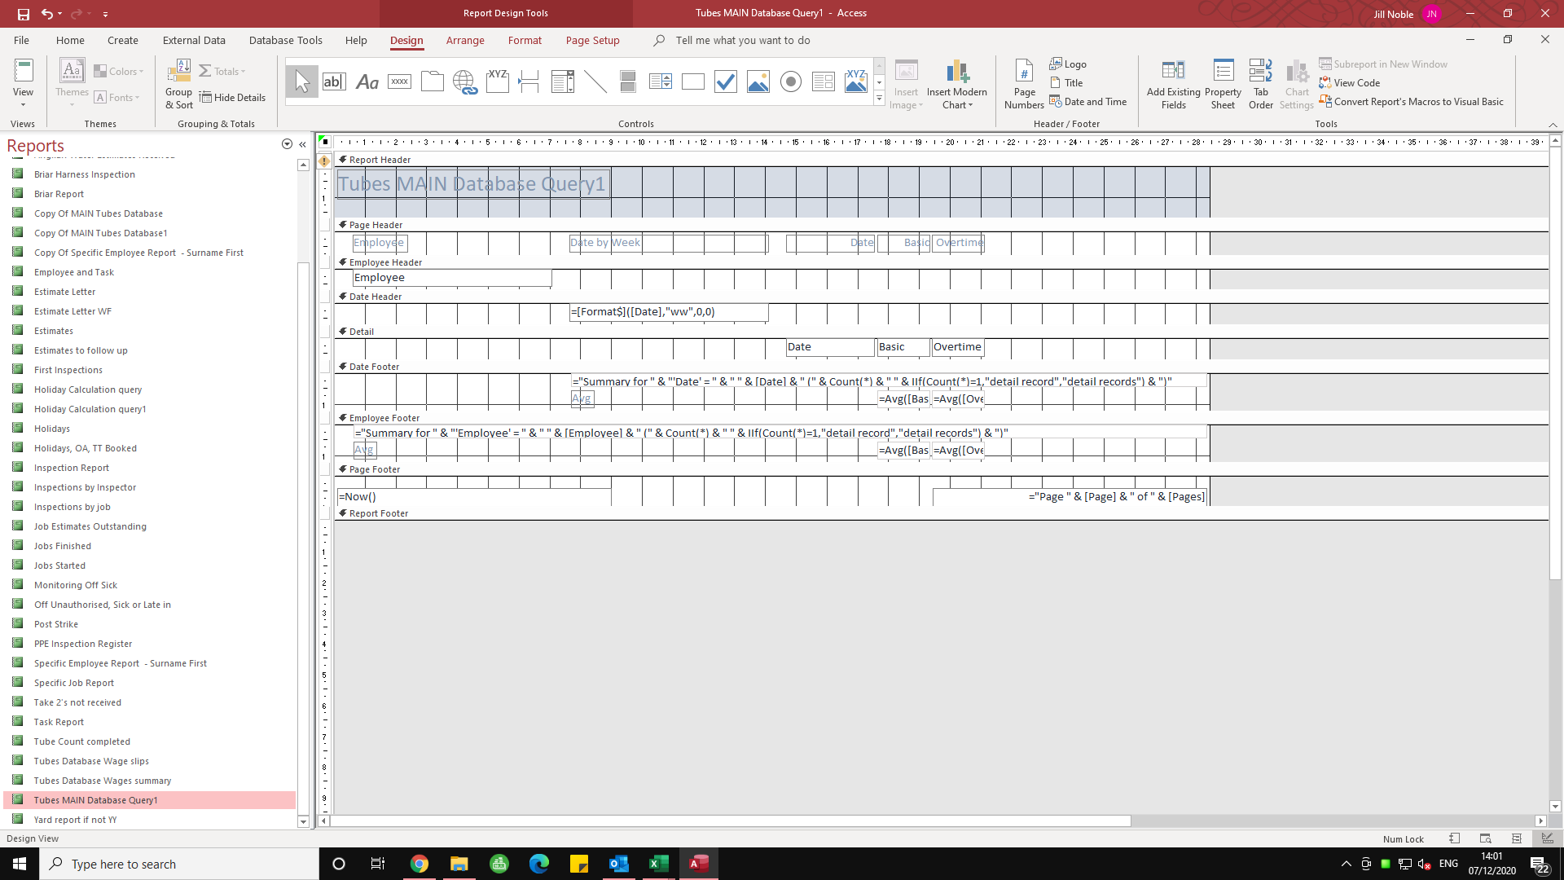Select the Line control tool
1564x880 pixels.
595,81
